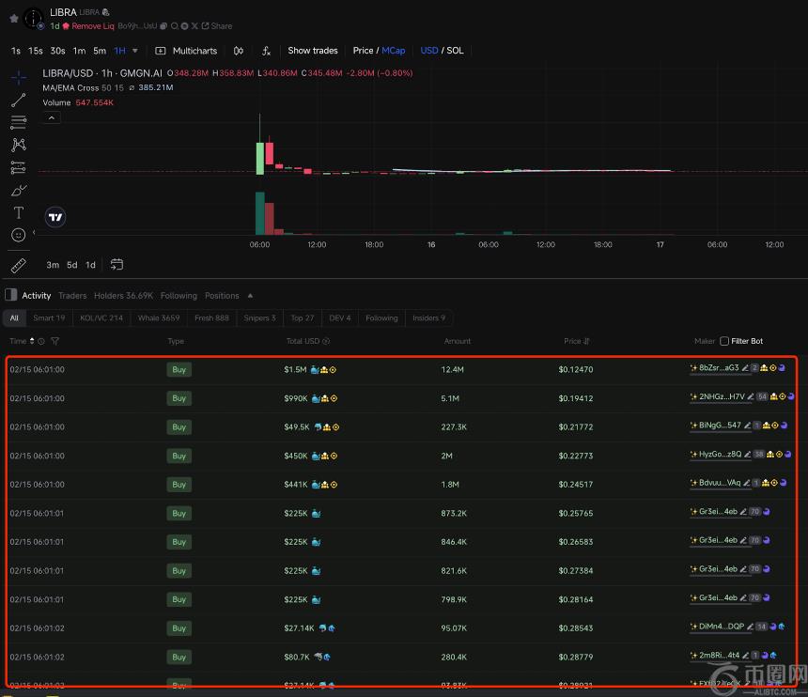Toggle chart to MCap view
This screenshot has width=808, height=697.
point(393,51)
